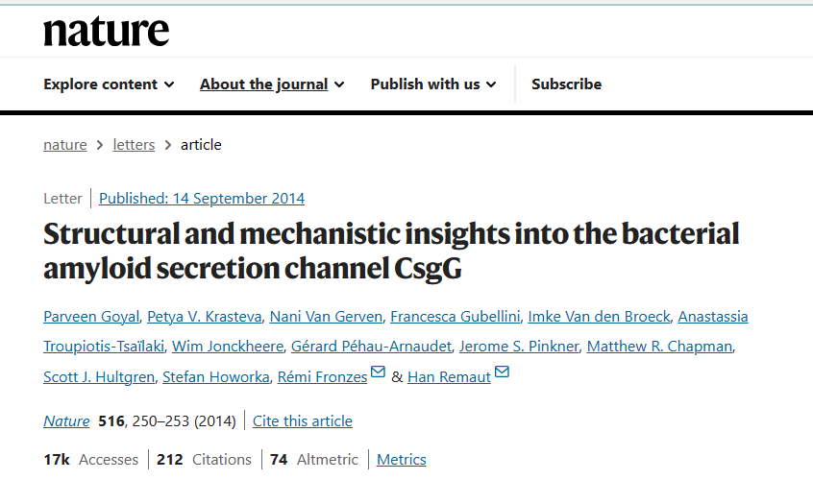Expand the Explore content menu
The width and height of the screenshot is (813, 480).
[x=109, y=84]
